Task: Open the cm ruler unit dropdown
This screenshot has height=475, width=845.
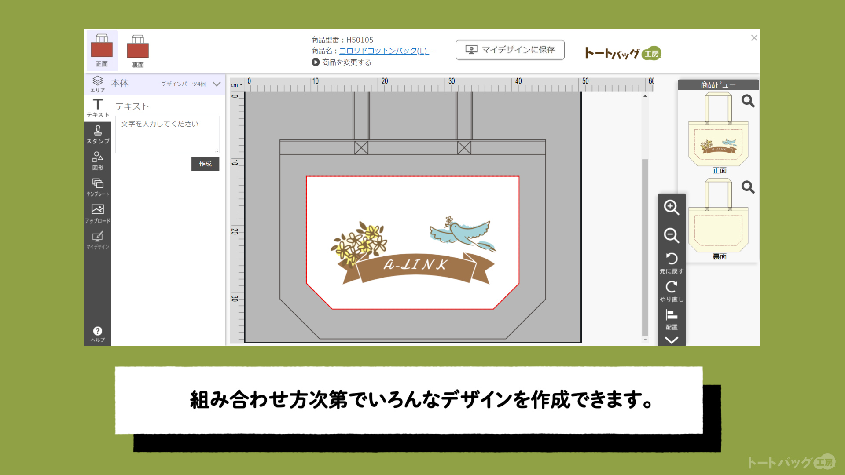Action: point(237,85)
